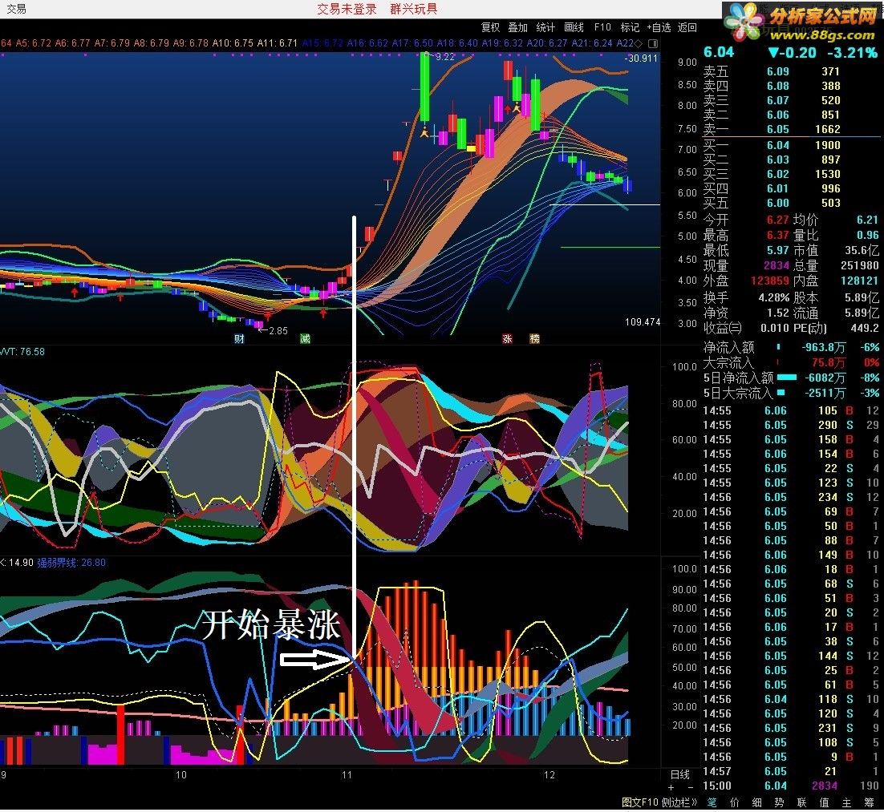The width and height of the screenshot is (884, 812).
Task: Collapse the 侧边栏 sidebar toggle
Action: tap(679, 802)
